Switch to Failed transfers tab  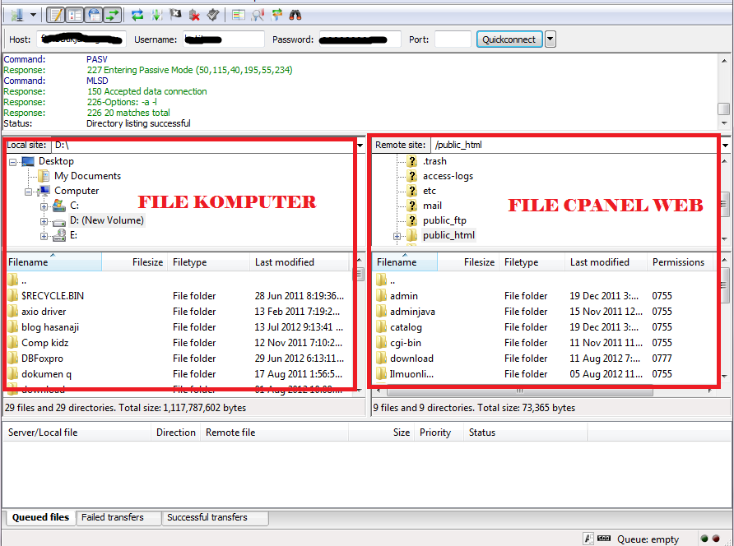(x=112, y=517)
